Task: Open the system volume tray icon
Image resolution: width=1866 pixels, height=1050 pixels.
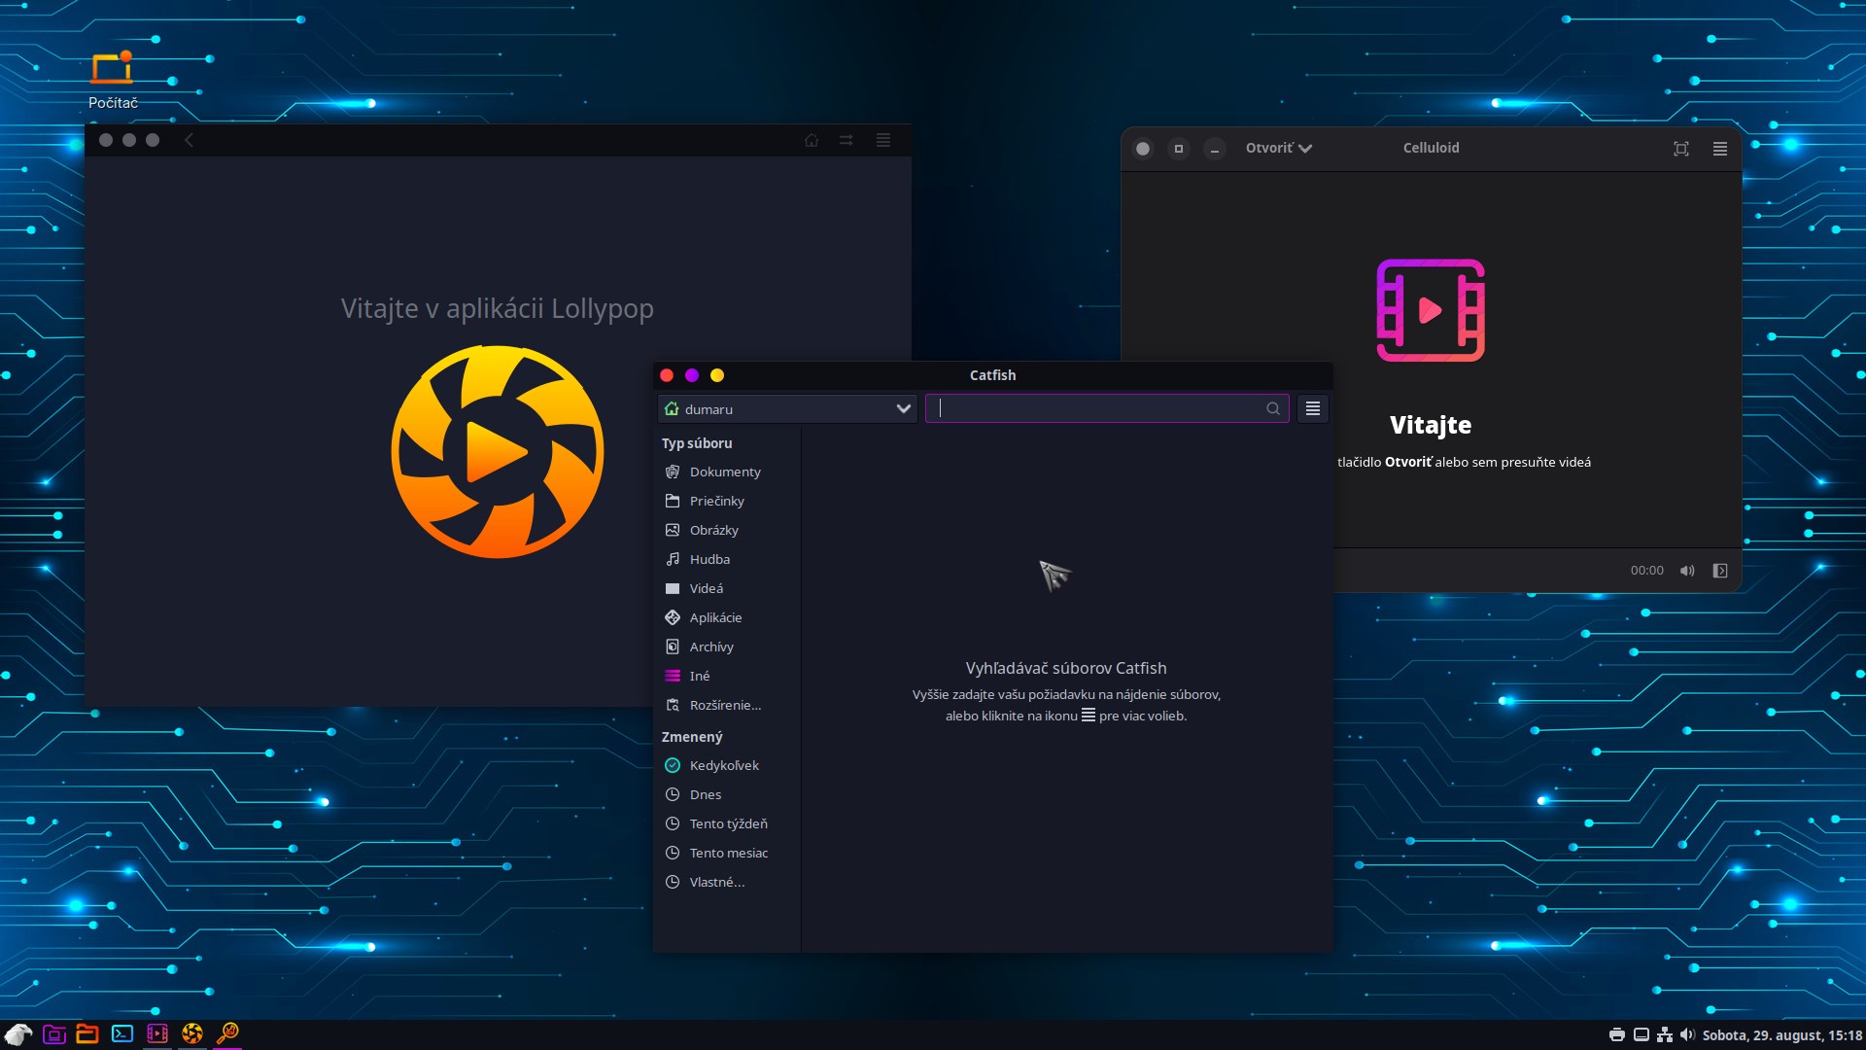Action: [x=1687, y=1035]
